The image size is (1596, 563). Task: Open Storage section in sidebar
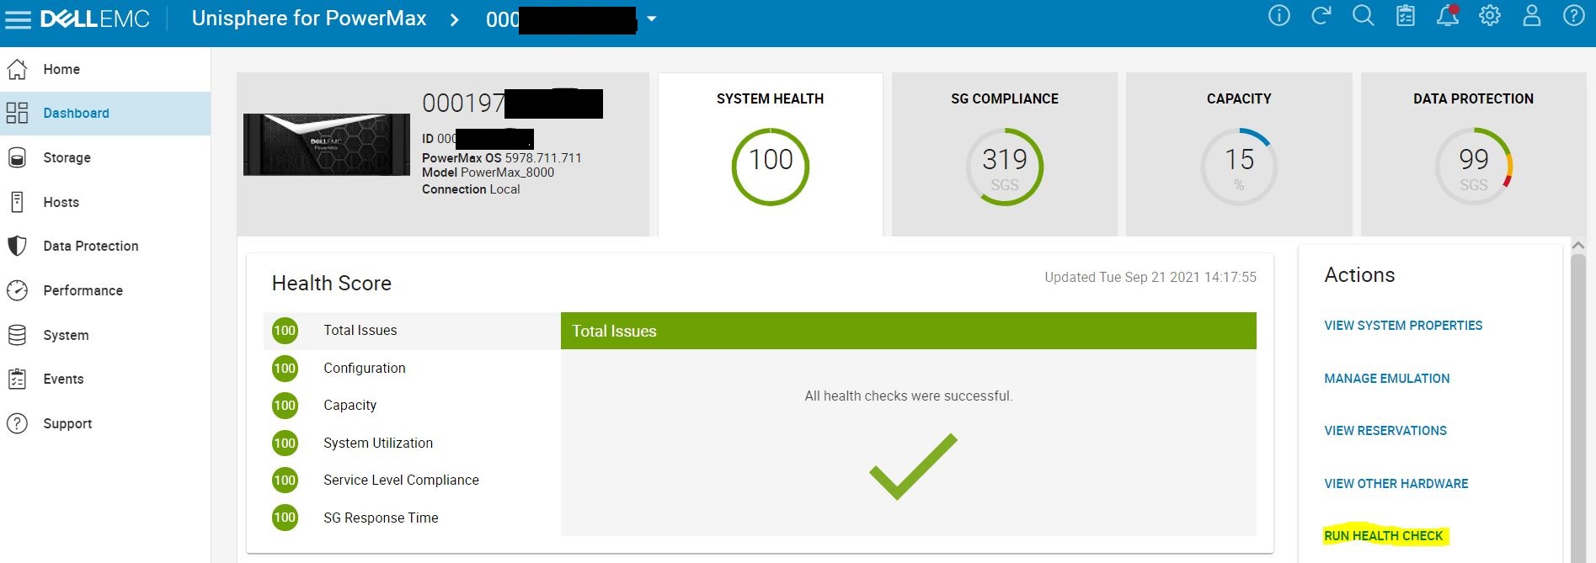(105, 157)
